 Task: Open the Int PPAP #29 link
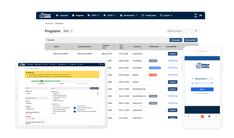tap(173, 61)
